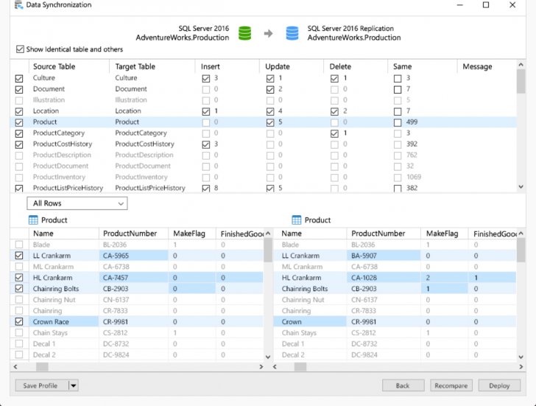Screen dimensions: 536x406
Task: Minimize the Data Synchronization window
Action: tap(459, 4)
